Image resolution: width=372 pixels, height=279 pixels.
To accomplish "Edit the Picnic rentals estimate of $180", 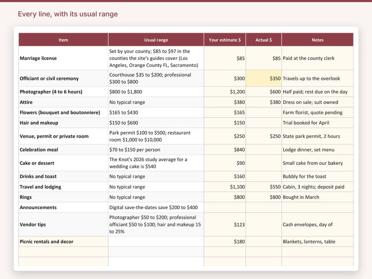I will tap(225, 242).
